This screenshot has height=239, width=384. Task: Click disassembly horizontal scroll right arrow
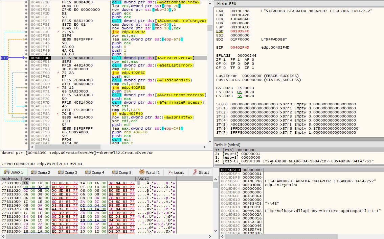[204, 147]
